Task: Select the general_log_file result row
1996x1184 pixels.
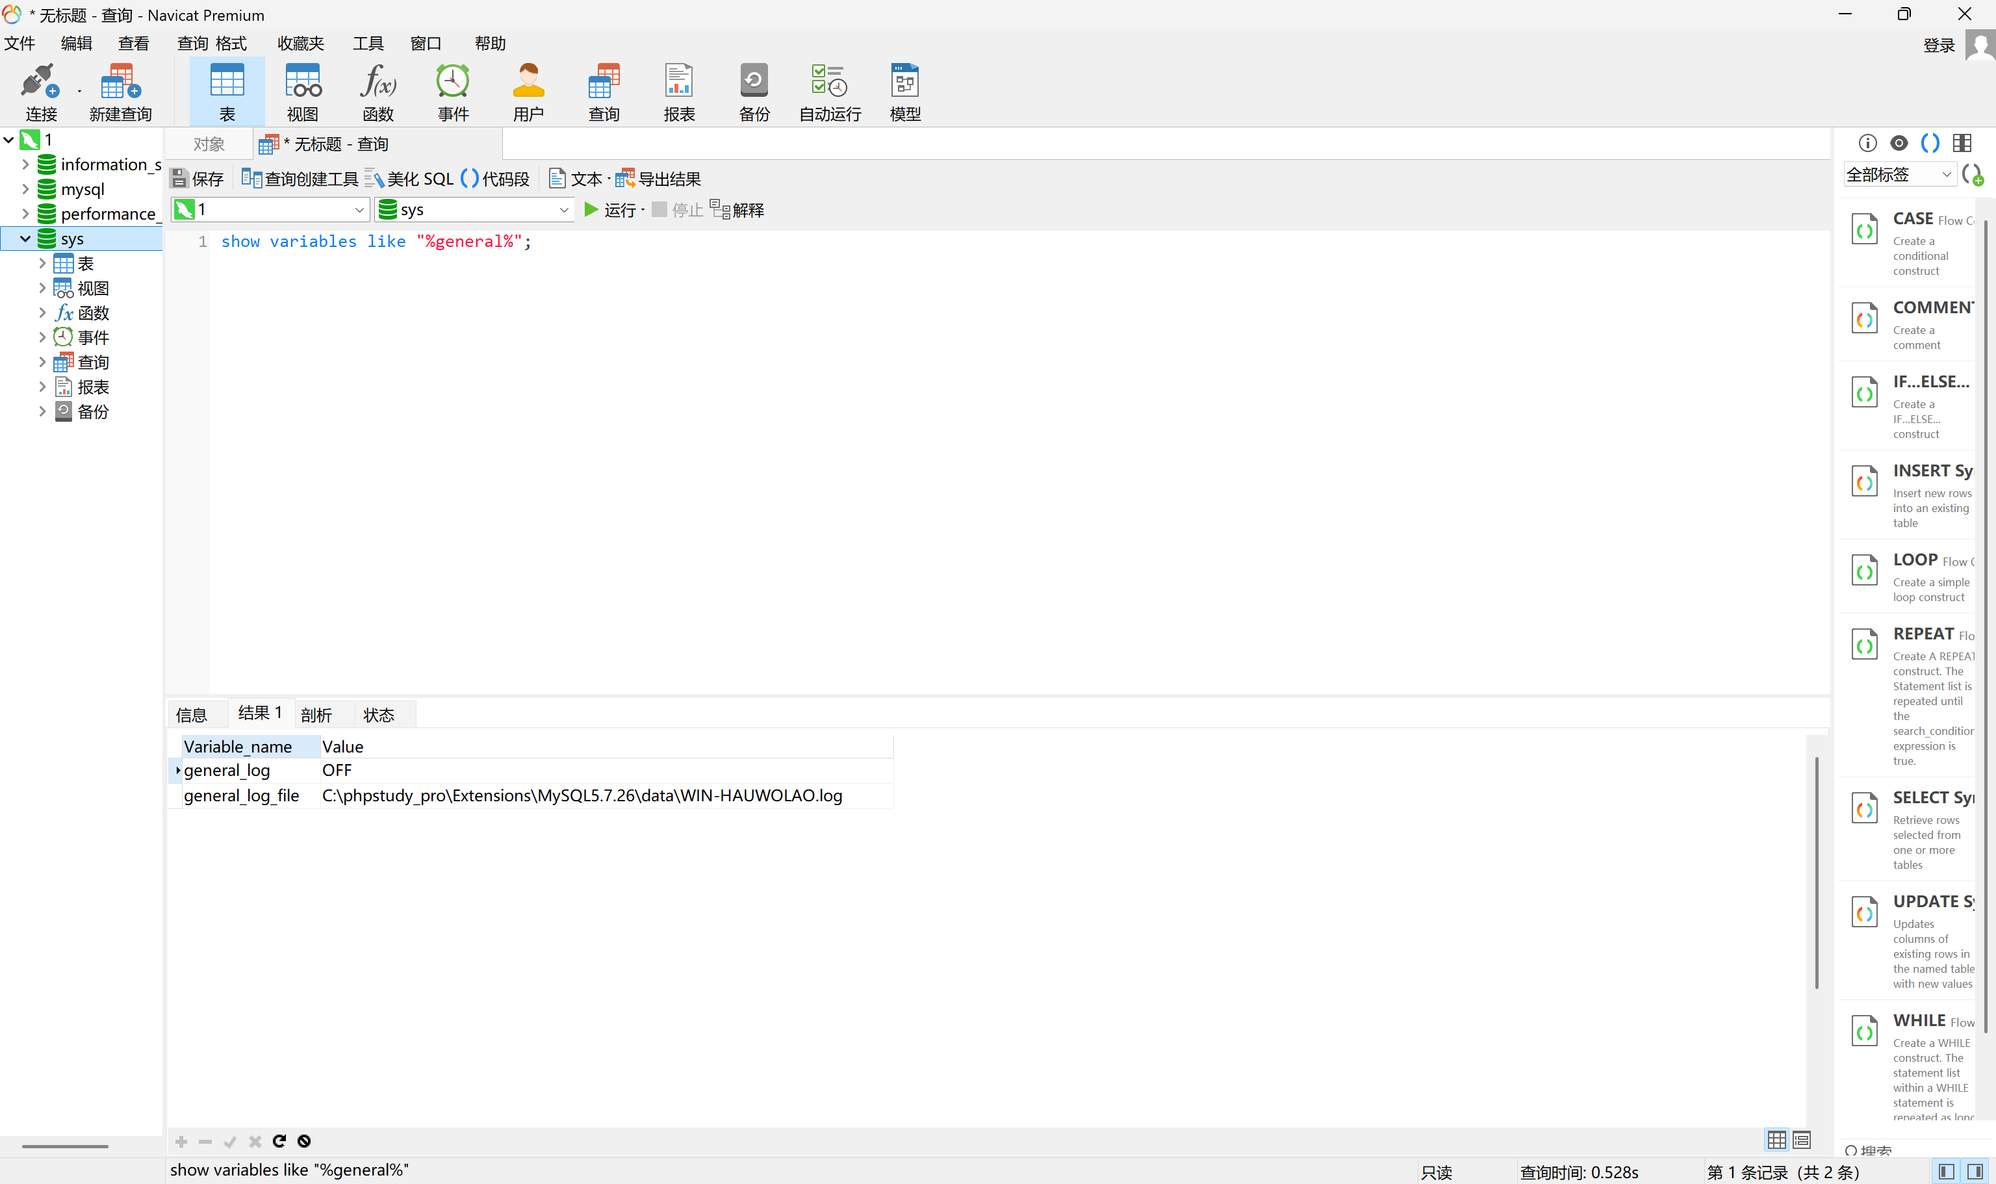Action: (241, 795)
